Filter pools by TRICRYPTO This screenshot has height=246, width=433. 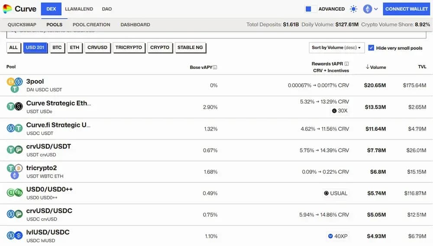(129, 48)
